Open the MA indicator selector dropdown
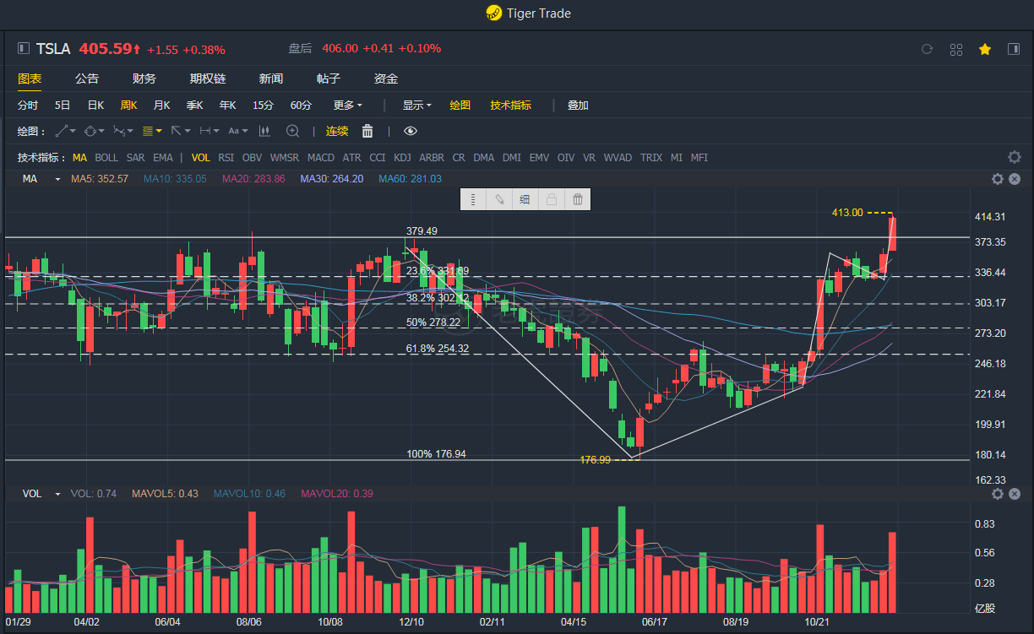This screenshot has height=634, width=1034. pos(57,179)
